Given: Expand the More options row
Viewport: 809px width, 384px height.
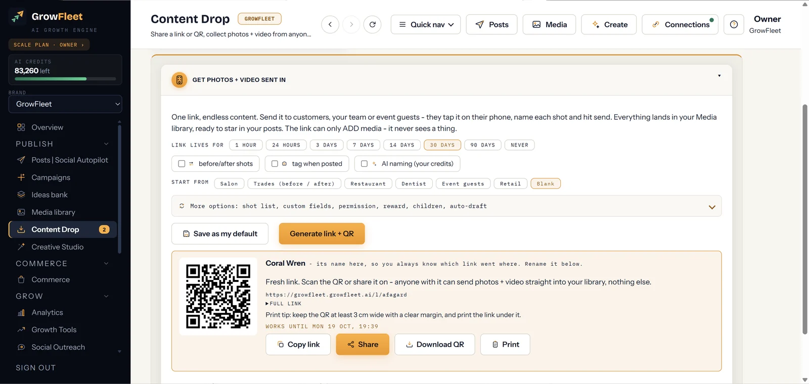Looking at the screenshot, I should (446, 206).
